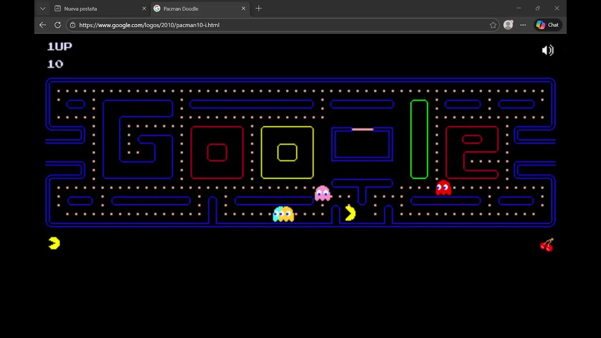Open the browser profile avatar
601x338 pixels.
[508, 25]
